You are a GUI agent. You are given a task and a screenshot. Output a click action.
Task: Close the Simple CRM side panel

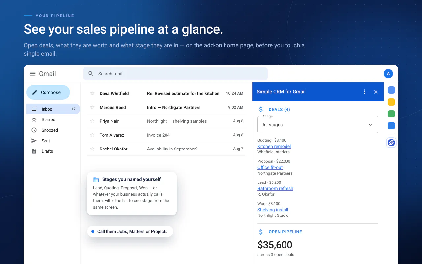(376, 92)
